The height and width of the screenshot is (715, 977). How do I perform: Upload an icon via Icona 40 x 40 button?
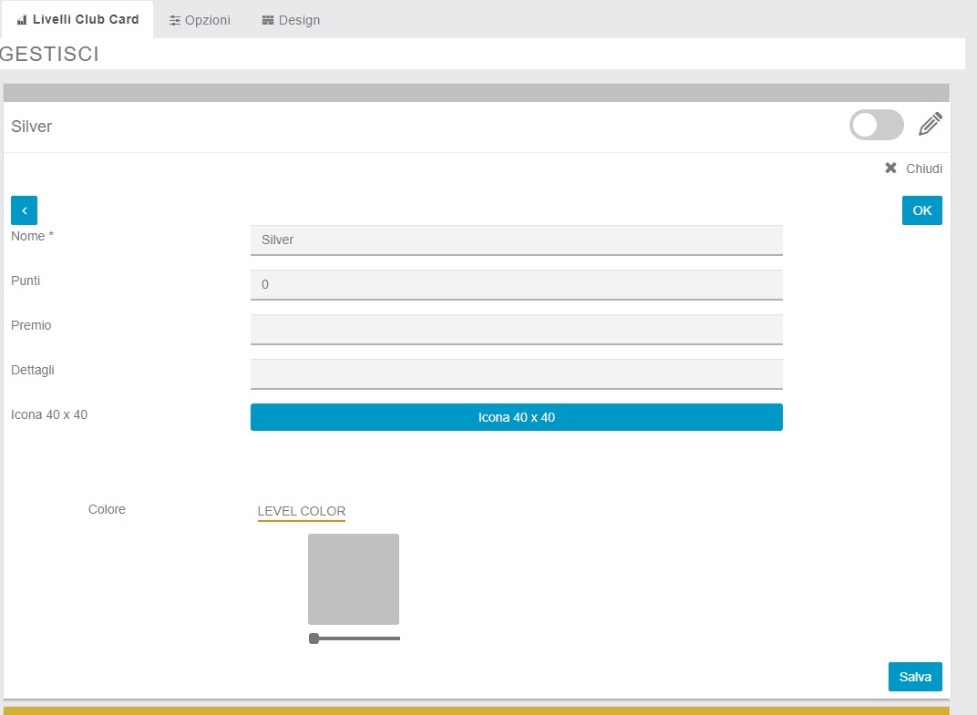(516, 417)
